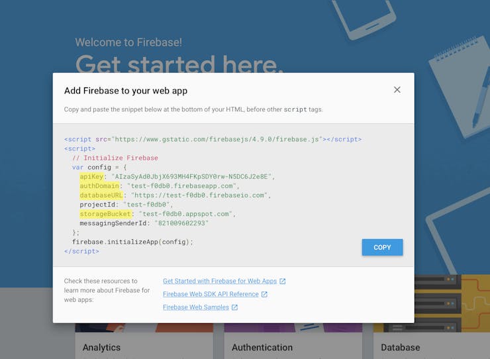Click the closing </script> tag line

pos(81,252)
